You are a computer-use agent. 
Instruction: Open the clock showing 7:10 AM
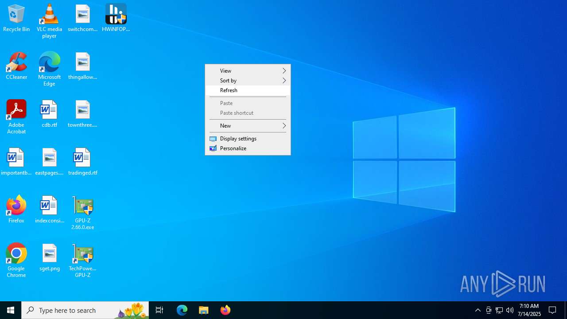tap(529, 310)
